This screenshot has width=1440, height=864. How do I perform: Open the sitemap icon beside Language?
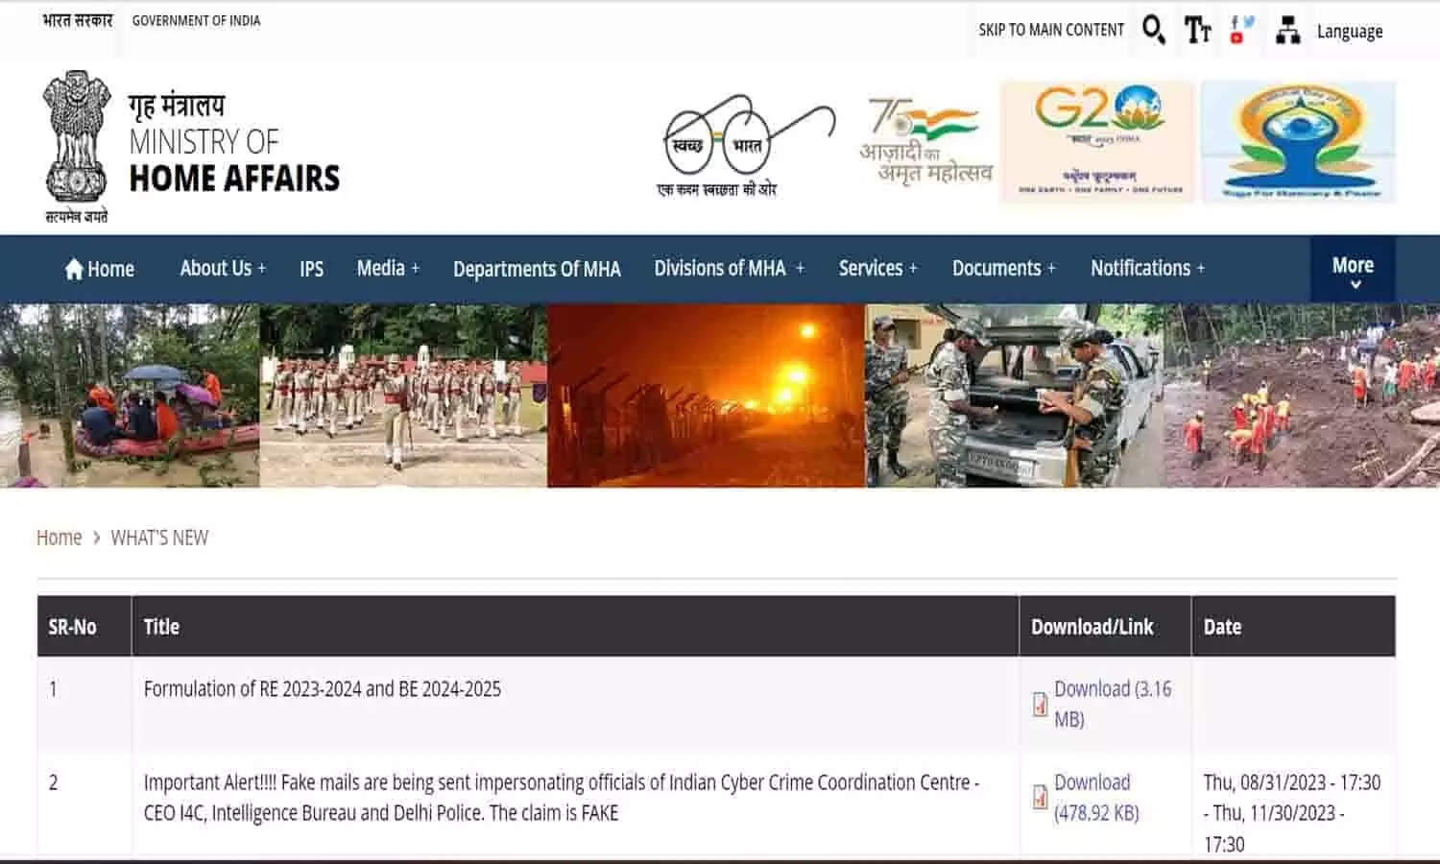click(1287, 31)
